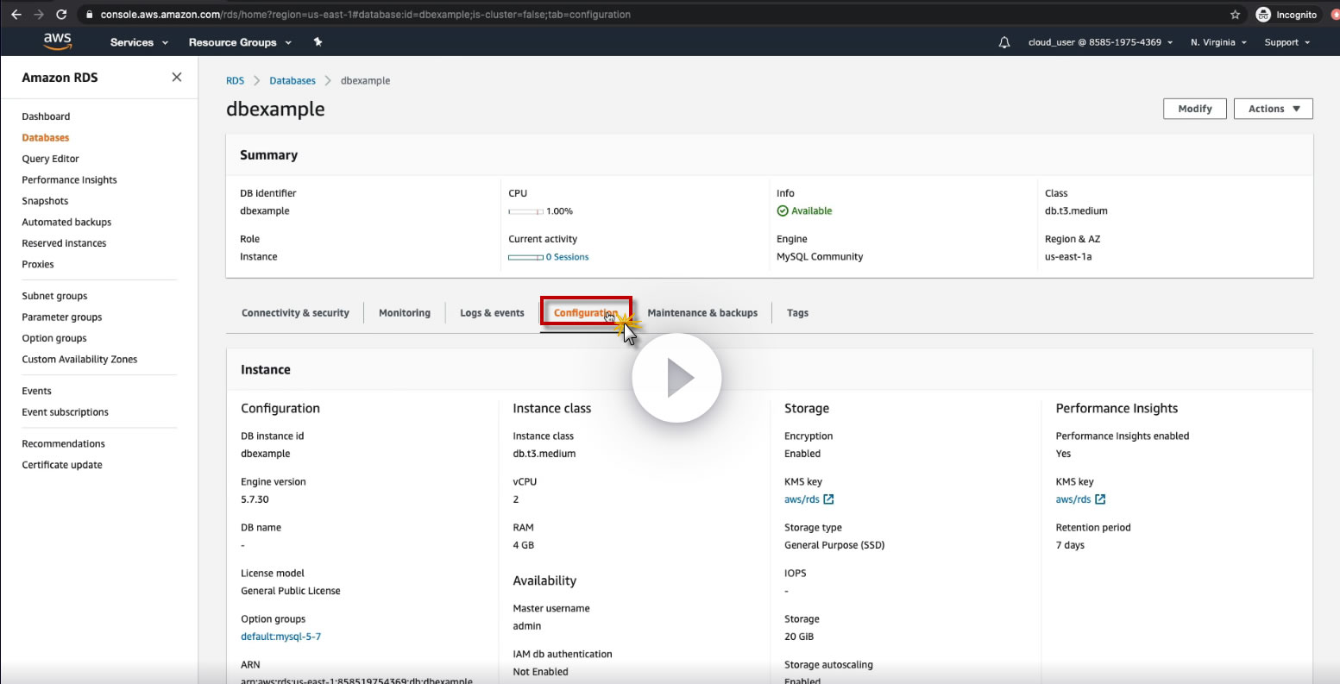The image size is (1340, 684).
Task: Click the Modify button
Action: tap(1195, 109)
